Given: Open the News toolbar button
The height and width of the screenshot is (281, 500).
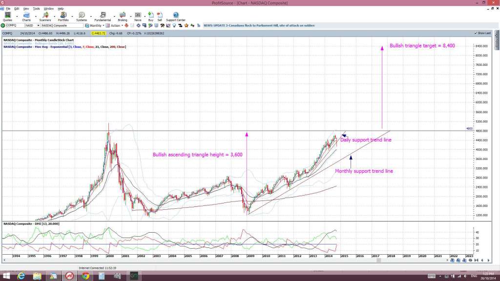Looking at the screenshot, I should (x=138, y=17).
